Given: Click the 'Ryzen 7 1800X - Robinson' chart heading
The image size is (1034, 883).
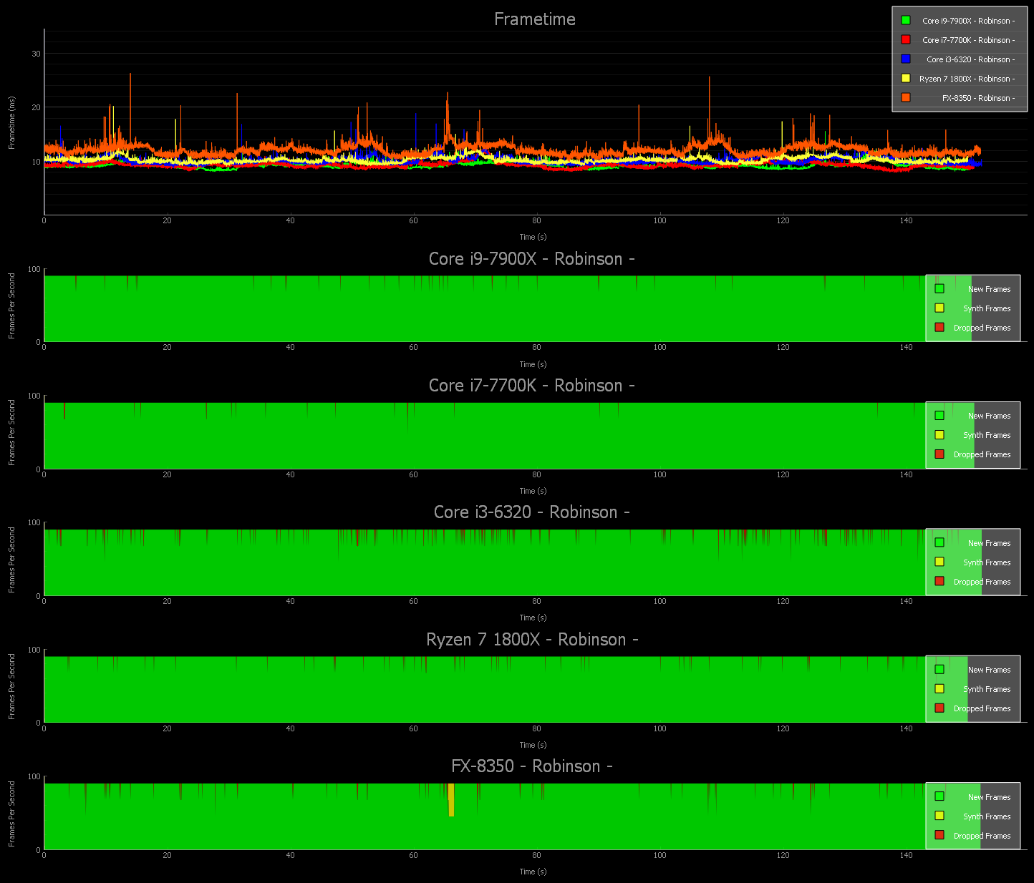Looking at the screenshot, I should pos(531,640).
